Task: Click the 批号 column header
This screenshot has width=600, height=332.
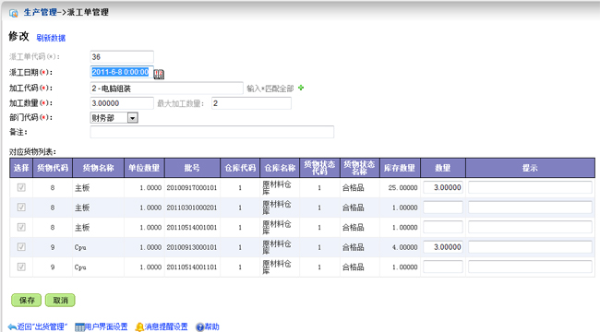Action: tap(192, 168)
